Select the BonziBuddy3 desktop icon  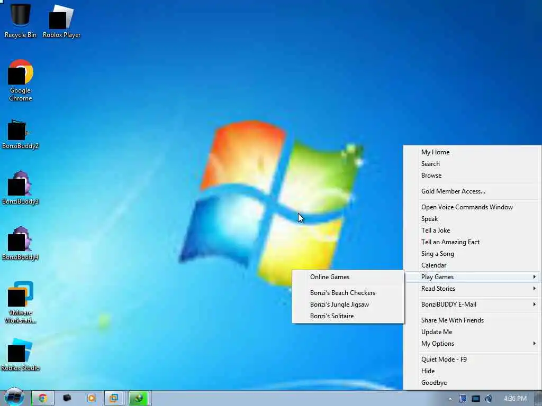[x=21, y=188]
